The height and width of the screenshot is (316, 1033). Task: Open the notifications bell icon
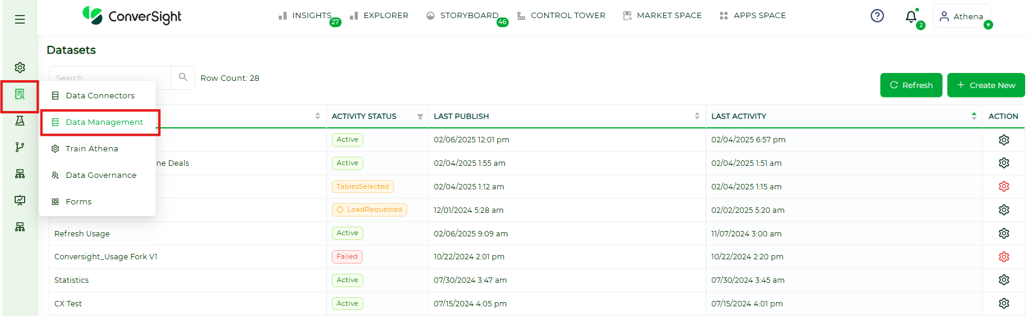tap(911, 17)
